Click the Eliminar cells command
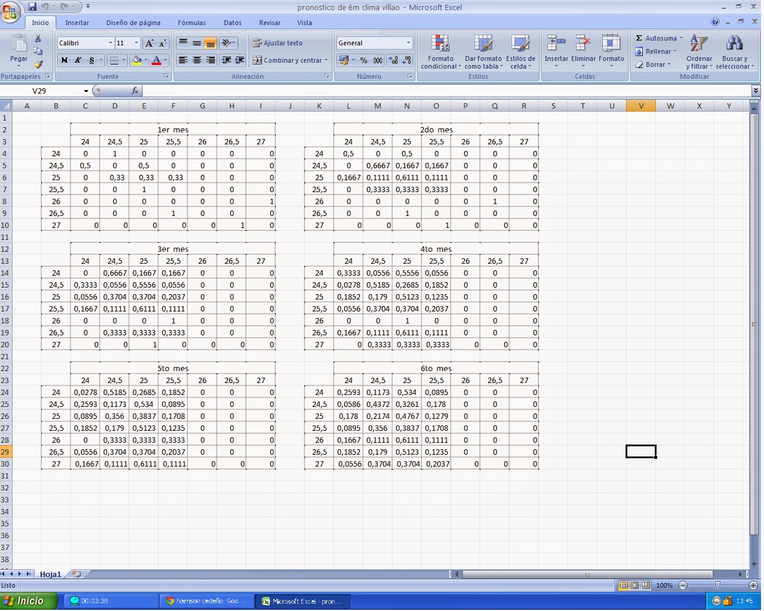This screenshot has height=611, width=764. pyautogui.click(x=583, y=51)
